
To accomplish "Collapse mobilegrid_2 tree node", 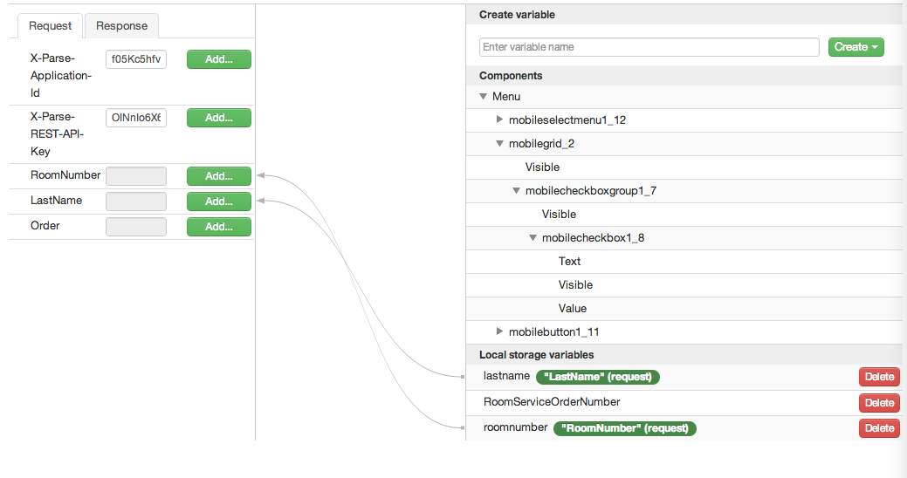I will click(500, 144).
